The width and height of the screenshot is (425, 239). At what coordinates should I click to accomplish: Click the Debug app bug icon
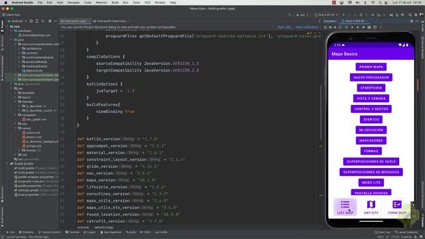(x=361, y=15)
